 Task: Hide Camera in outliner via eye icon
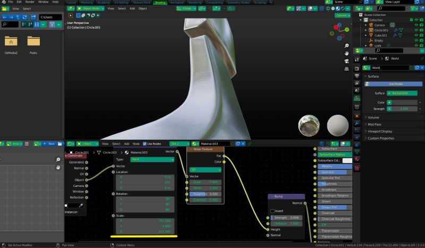[416, 25]
